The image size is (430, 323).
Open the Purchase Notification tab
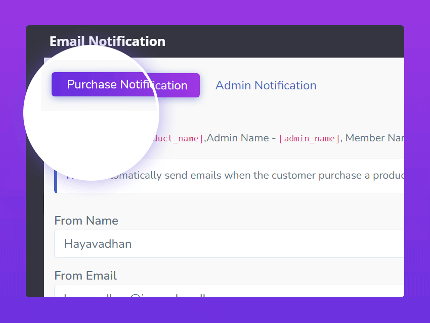(125, 85)
